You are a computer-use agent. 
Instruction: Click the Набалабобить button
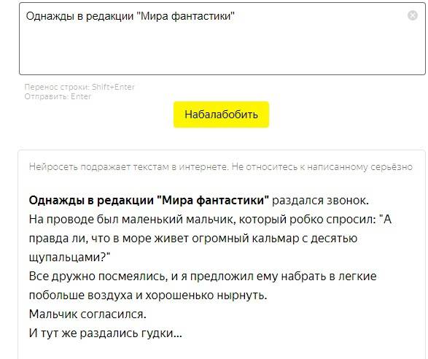(221, 115)
